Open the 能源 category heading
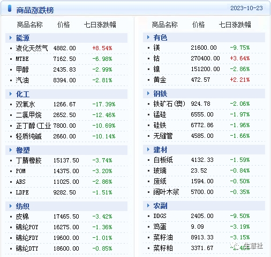Image resolution: width=271 pixels, height=257 pixels. coord(22,38)
